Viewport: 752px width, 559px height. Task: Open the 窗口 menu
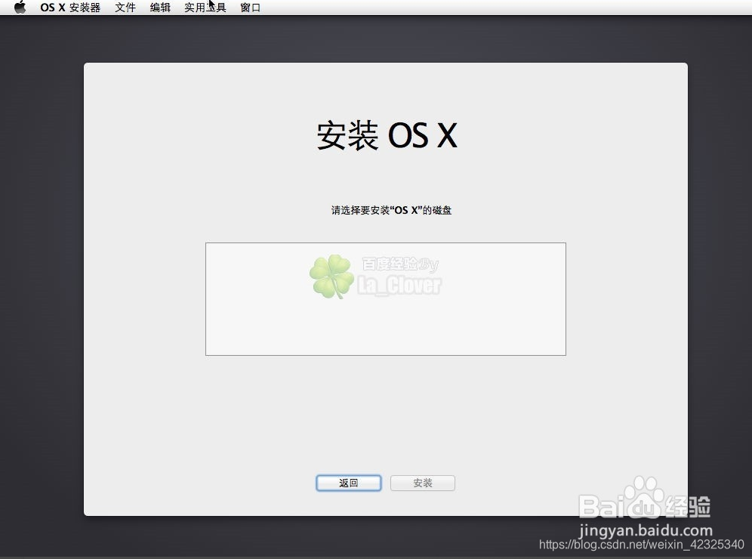click(250, 8)
